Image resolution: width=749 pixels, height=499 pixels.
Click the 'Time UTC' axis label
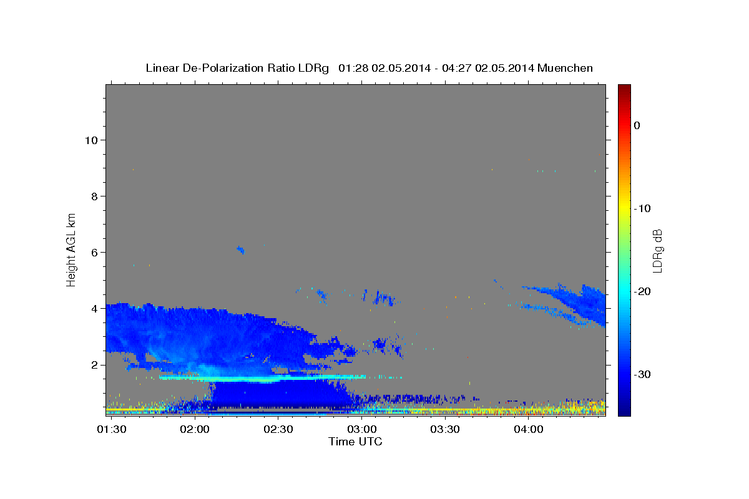pyautogui.click(x=355, y=442)
